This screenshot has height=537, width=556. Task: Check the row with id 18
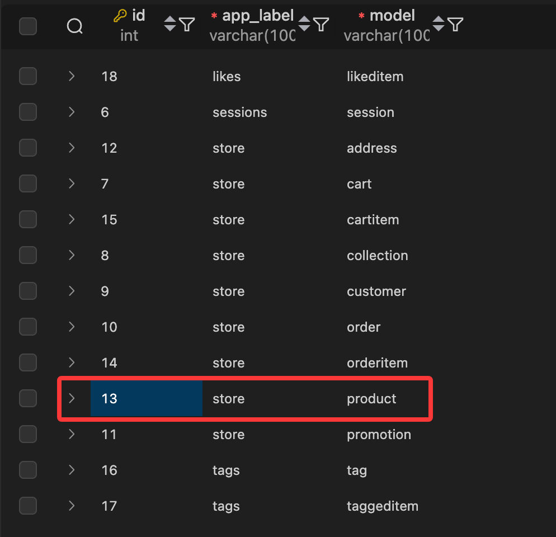[27, 76]
